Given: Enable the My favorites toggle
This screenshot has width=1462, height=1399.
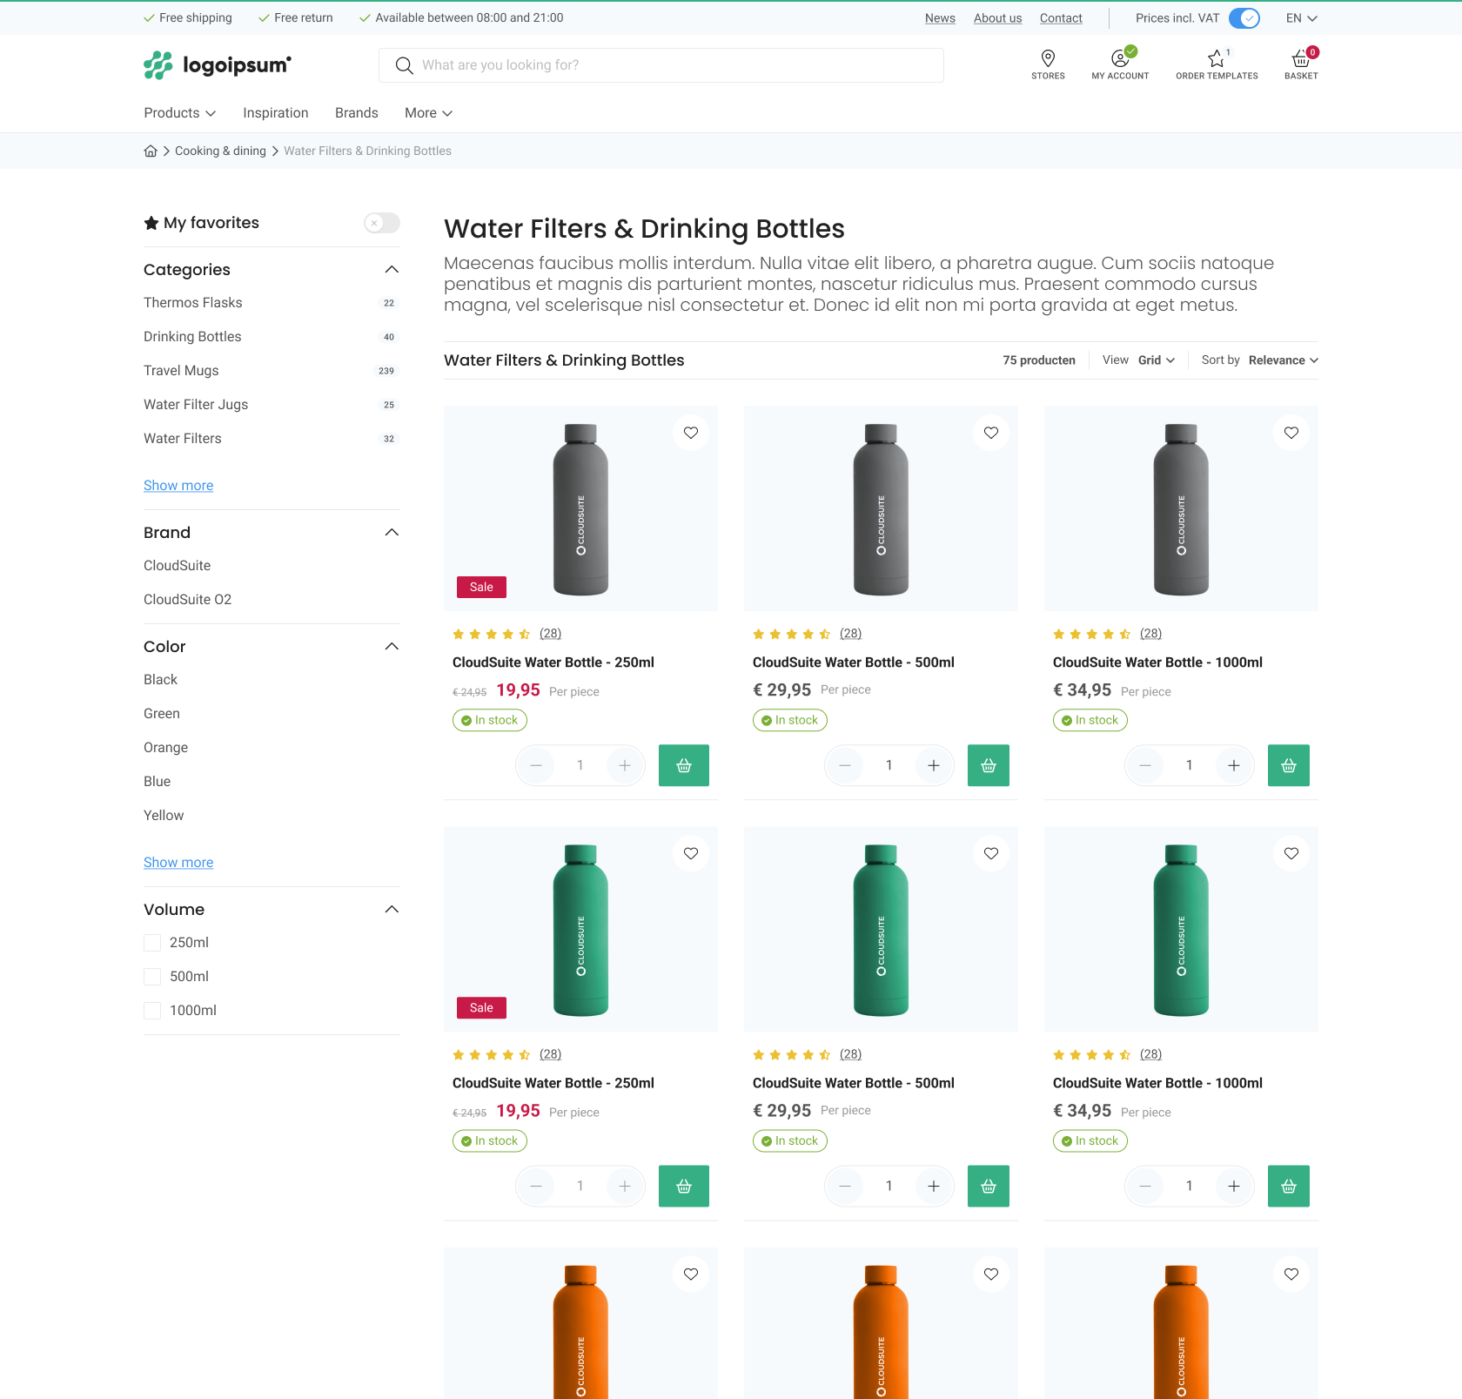Looking at the screenshot, I should [x=382, y=223].
